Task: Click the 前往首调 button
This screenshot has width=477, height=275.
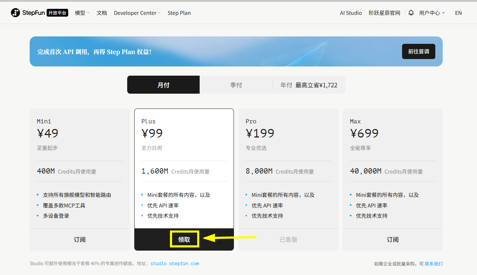Action: [419, 52]
